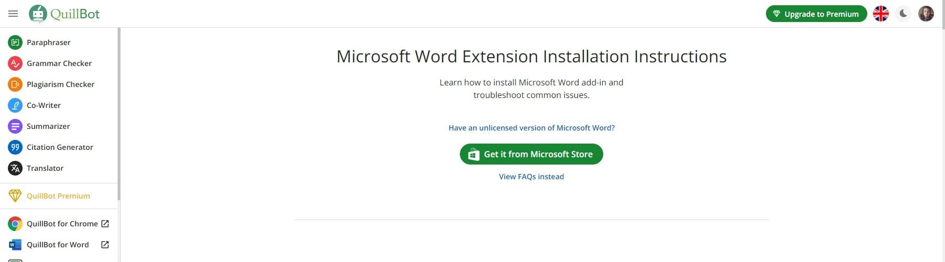Open QuillBot for Chrome menu item
The height and width of the screenshot is (262, 945).
(x=62, y=224)
